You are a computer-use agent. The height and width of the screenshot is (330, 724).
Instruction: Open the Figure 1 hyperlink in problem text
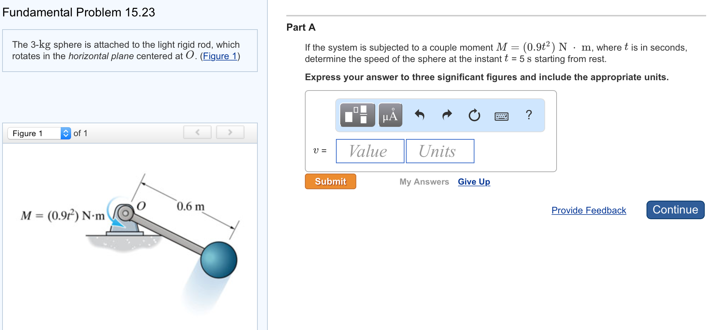click(220, 56)
